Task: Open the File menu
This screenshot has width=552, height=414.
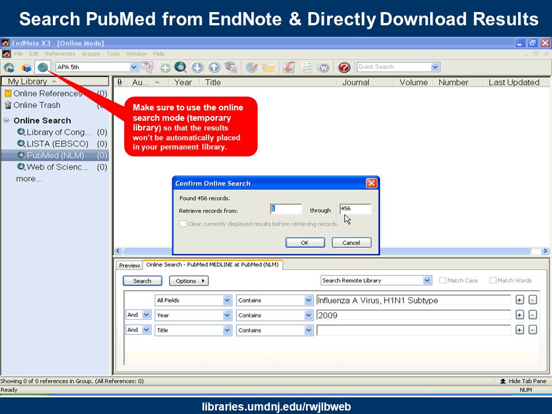Action: (x=18, y=53)
